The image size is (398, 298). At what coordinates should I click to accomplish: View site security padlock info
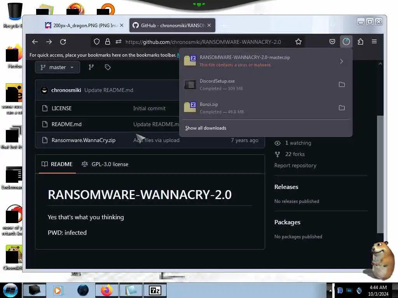[108, 42]
